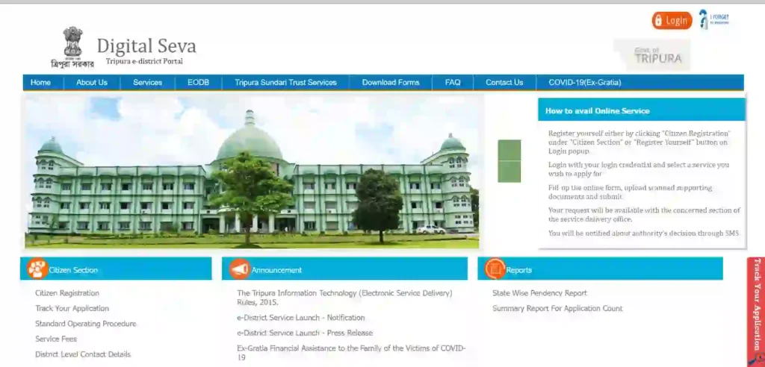
Task: Go to Download Forms menu
Action: pyautogui.click(x=390, y=82)
